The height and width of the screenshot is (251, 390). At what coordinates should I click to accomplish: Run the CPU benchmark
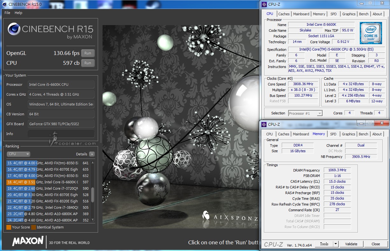tap(88, 63)
